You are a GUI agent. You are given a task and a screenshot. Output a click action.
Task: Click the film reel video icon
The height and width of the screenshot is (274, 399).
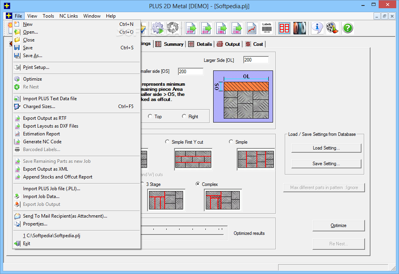click(x=332, y=28)
